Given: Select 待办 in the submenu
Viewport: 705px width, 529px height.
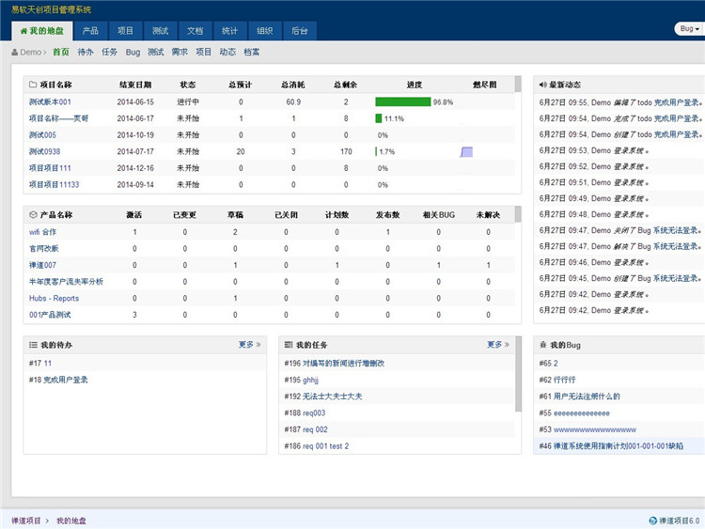Looking at the screenshot, I should click(86, 52).
